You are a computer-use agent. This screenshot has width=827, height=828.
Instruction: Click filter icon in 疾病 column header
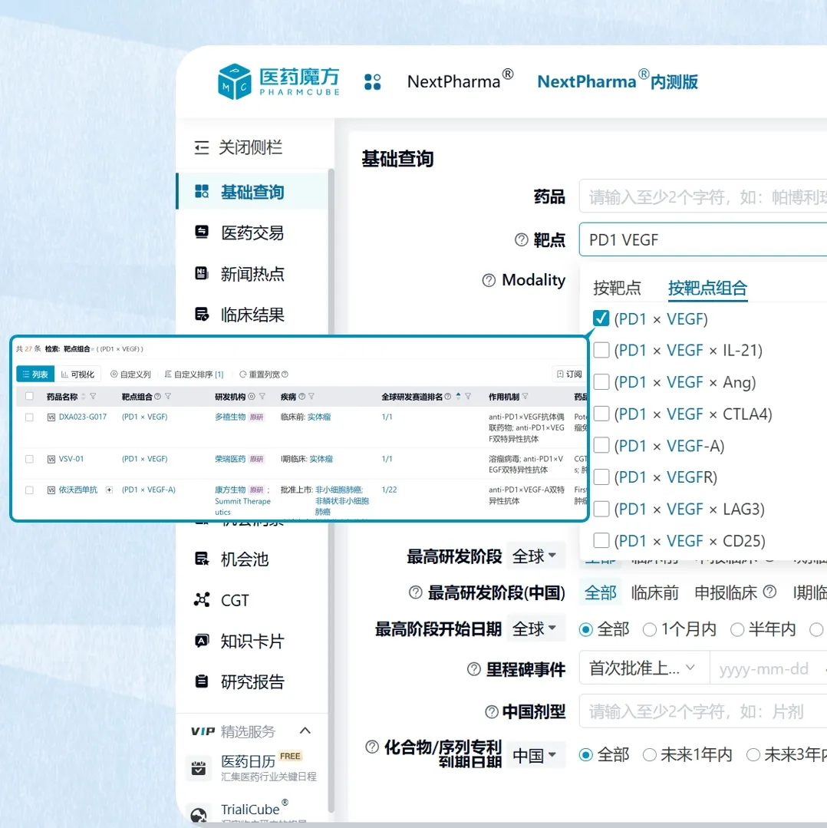point(311,396)
